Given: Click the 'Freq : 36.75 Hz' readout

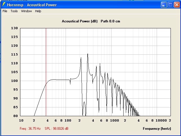Looking at the screenshot, I should (x=30, y=129).
